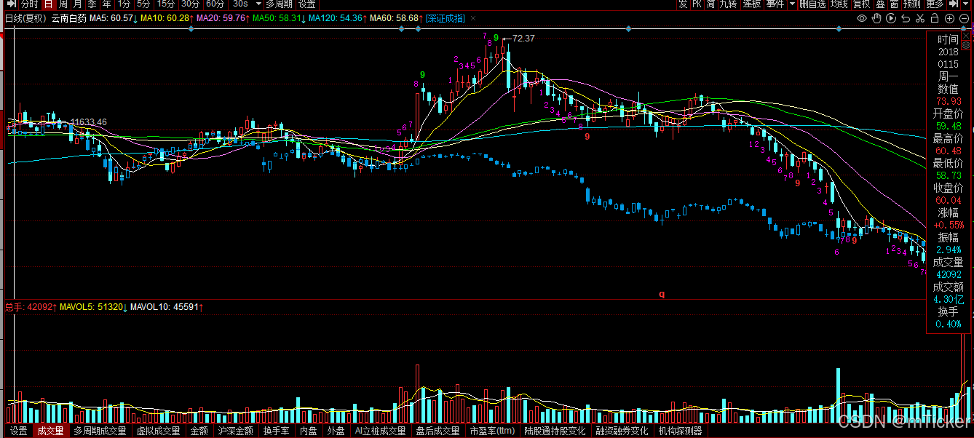Select the 盘后成交量 indicator tab
974x438 pixels.
[437, 431]
